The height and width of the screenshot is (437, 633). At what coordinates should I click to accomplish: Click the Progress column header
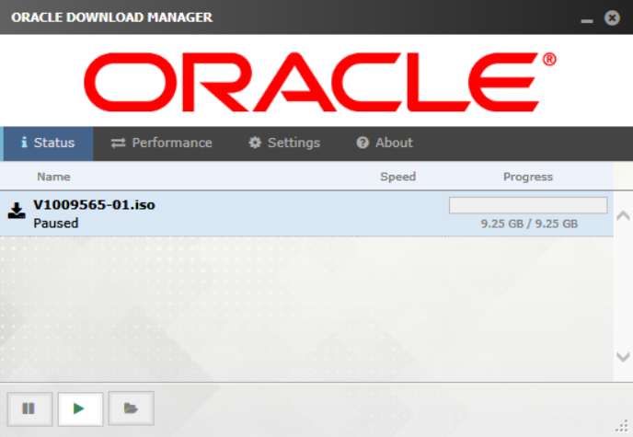click(528, 177)
